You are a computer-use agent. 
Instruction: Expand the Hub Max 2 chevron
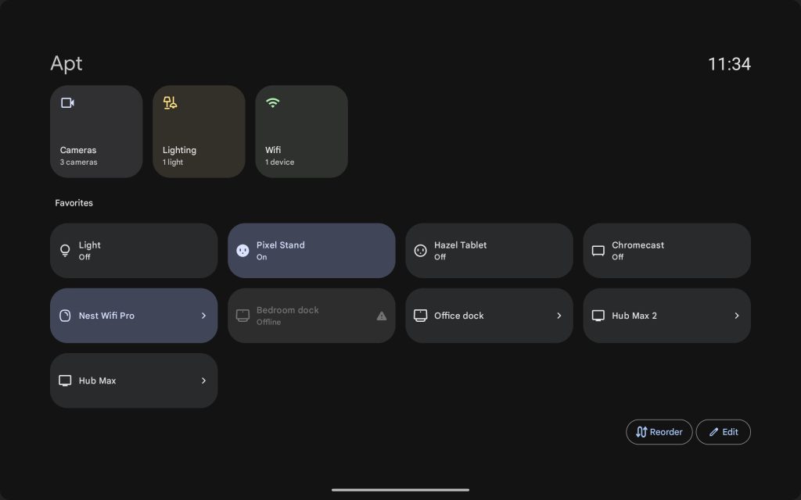736,316
